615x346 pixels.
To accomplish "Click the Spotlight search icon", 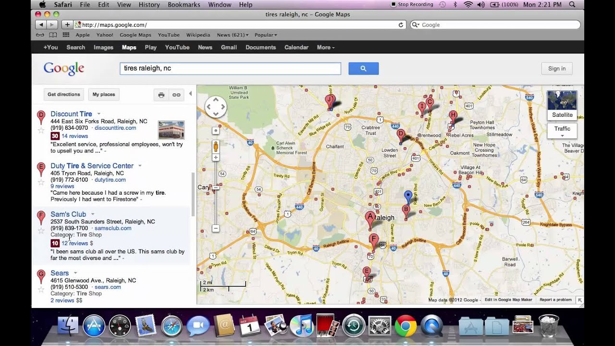I will pos(572,4).
